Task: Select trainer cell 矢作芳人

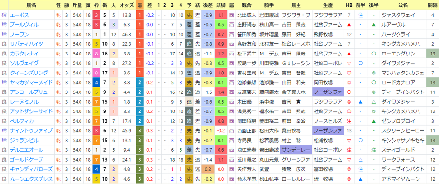Action: pos(247,169)
